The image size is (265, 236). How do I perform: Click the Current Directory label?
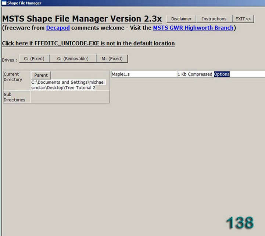point(13,77)
